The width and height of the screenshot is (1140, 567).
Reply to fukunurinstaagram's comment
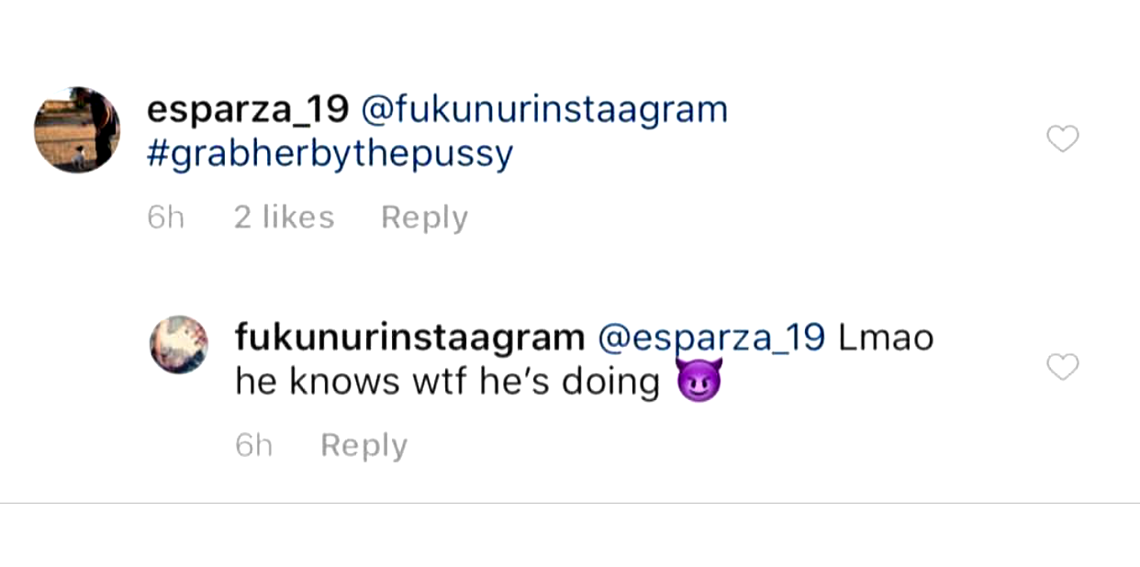click(363, 446)
